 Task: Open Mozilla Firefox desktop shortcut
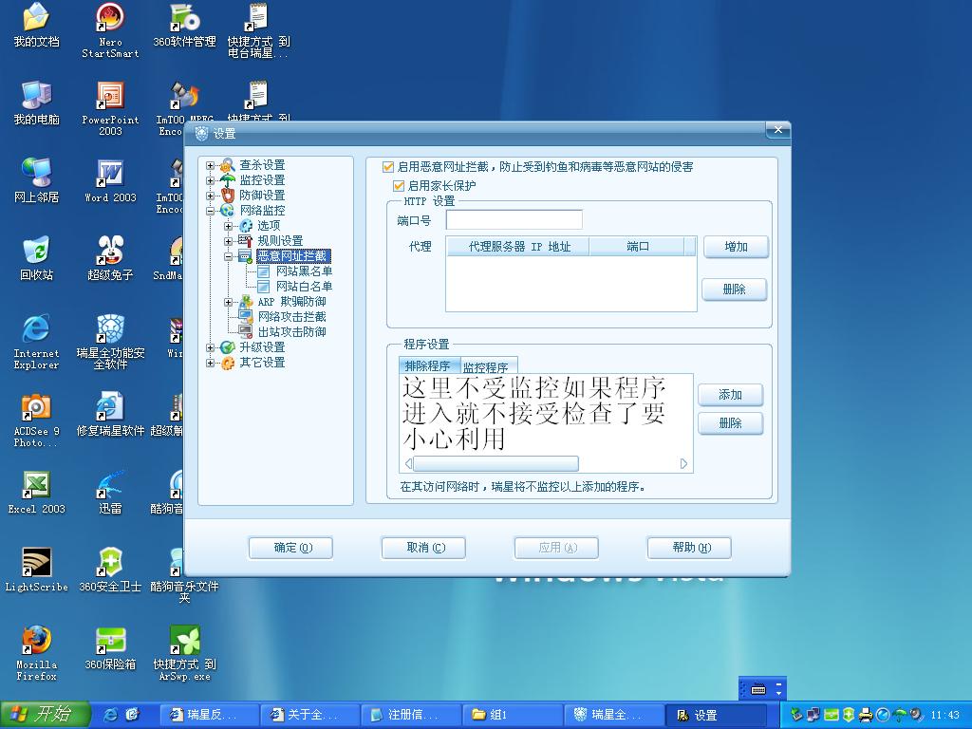point(36,641)
